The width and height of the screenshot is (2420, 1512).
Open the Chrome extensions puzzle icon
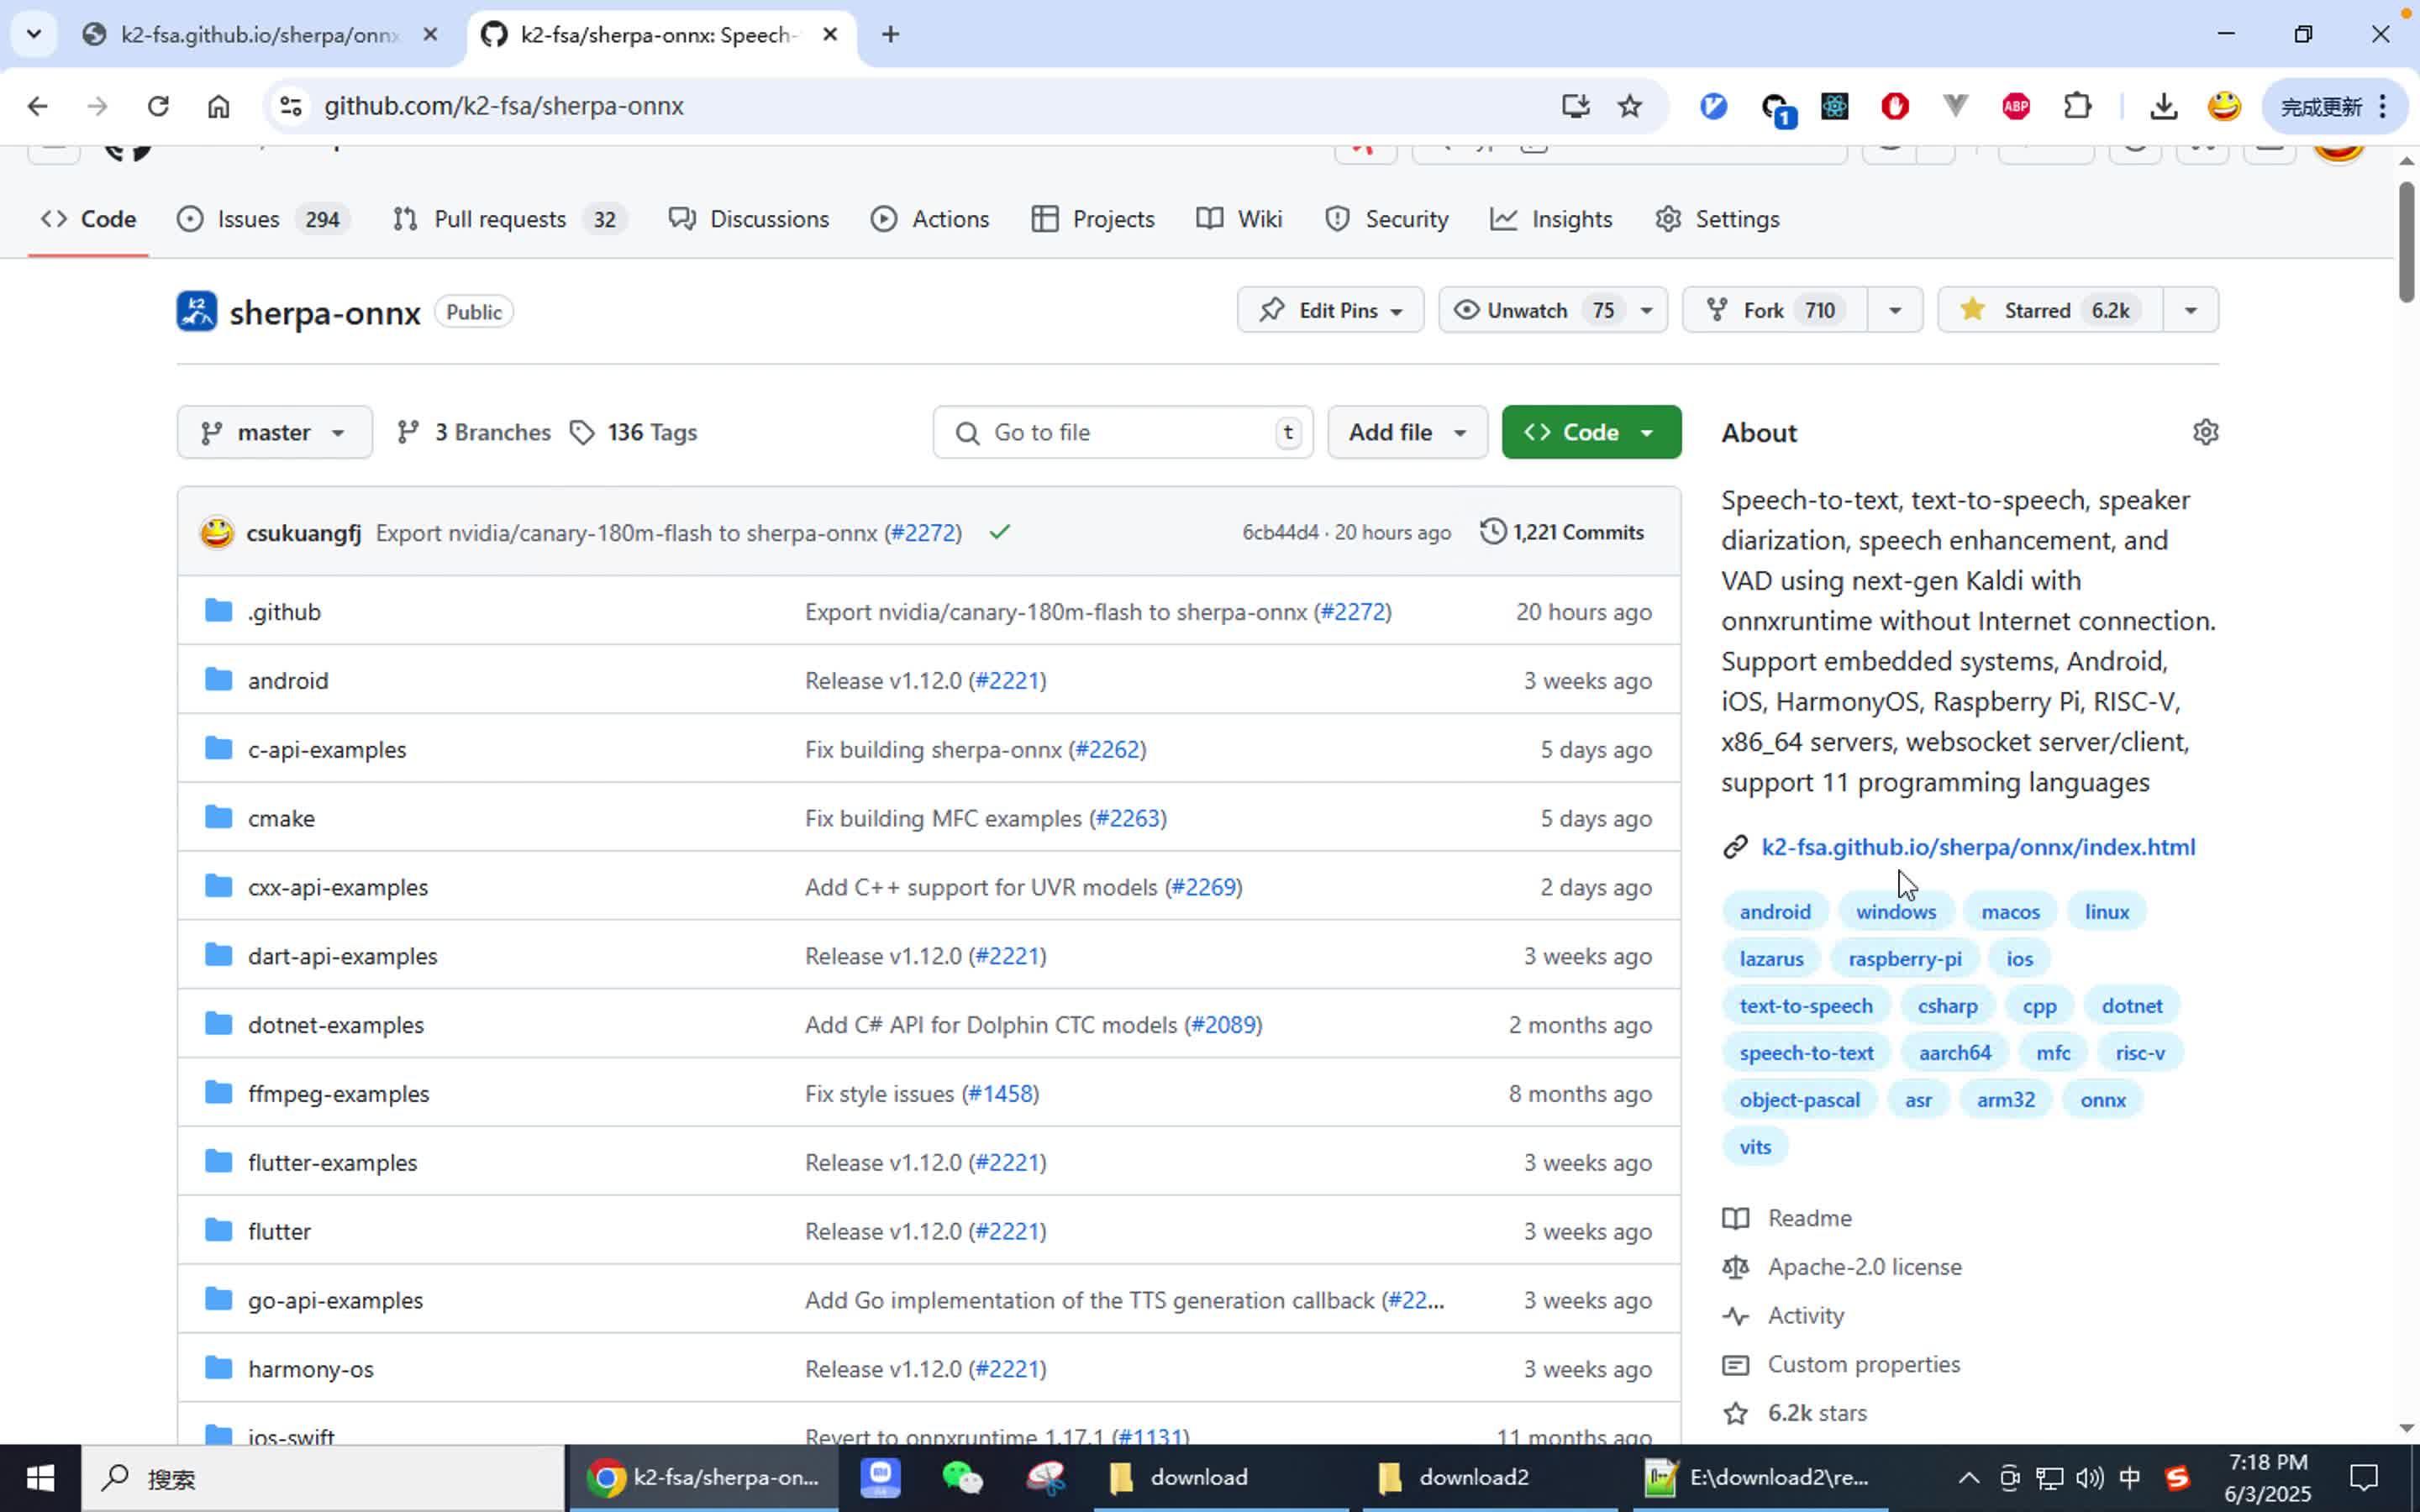coord(2077,106)
